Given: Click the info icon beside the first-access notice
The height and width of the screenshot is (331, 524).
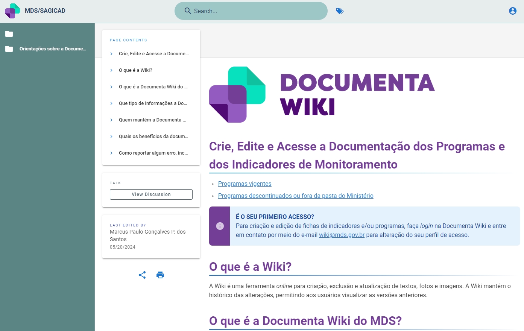Looking at the screenshot, I should (220, 226).
